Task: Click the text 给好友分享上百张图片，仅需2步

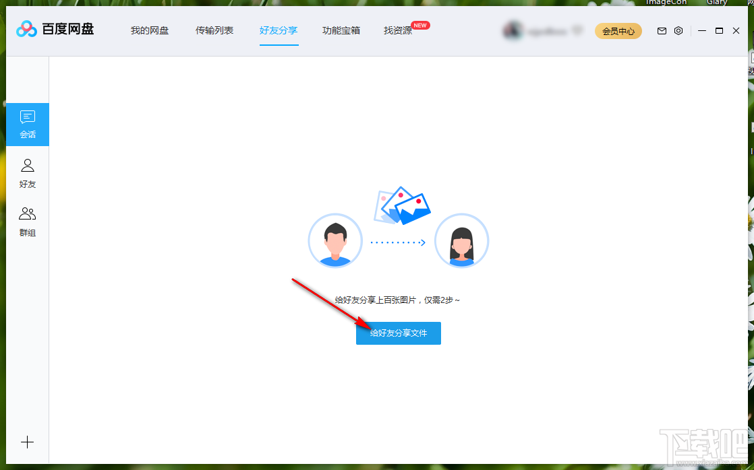Action: coord(397,300)
